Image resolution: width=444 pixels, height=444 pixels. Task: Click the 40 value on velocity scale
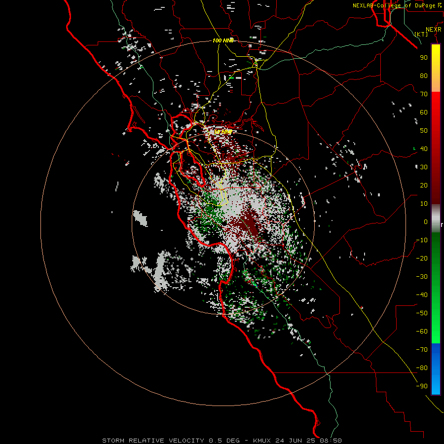tap(424, 148)
